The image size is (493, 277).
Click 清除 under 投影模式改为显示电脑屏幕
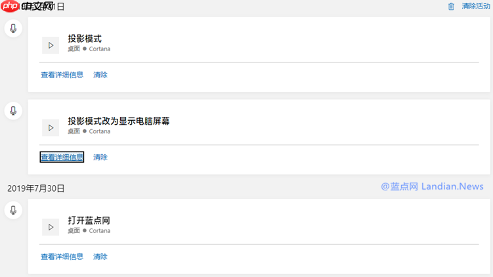click(100, 158)
